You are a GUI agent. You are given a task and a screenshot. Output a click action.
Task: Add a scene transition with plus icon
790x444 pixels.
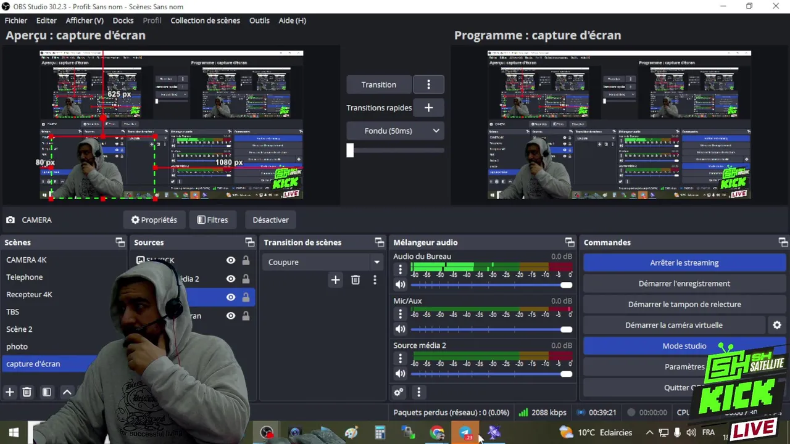click(335, 280)
